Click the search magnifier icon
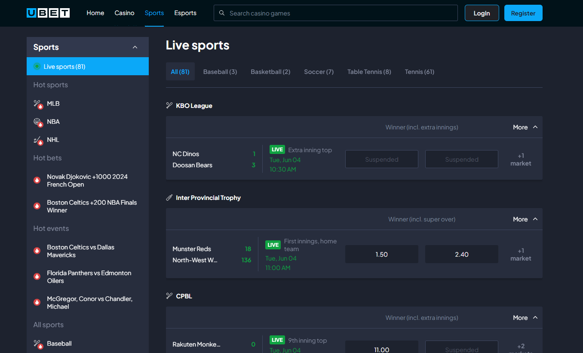Screen dimensions: 583x353 click(222, 13)
